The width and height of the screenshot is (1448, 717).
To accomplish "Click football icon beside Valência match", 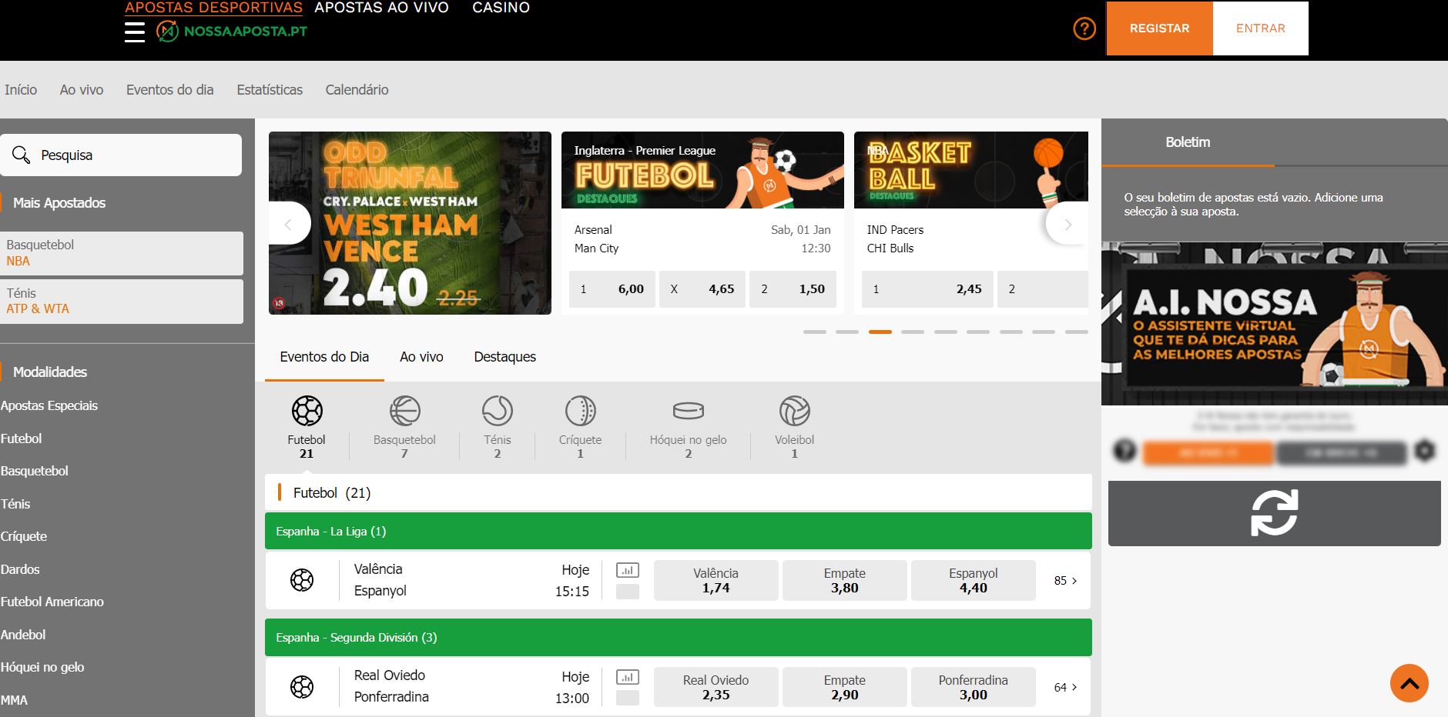I will tap(302, 580).
